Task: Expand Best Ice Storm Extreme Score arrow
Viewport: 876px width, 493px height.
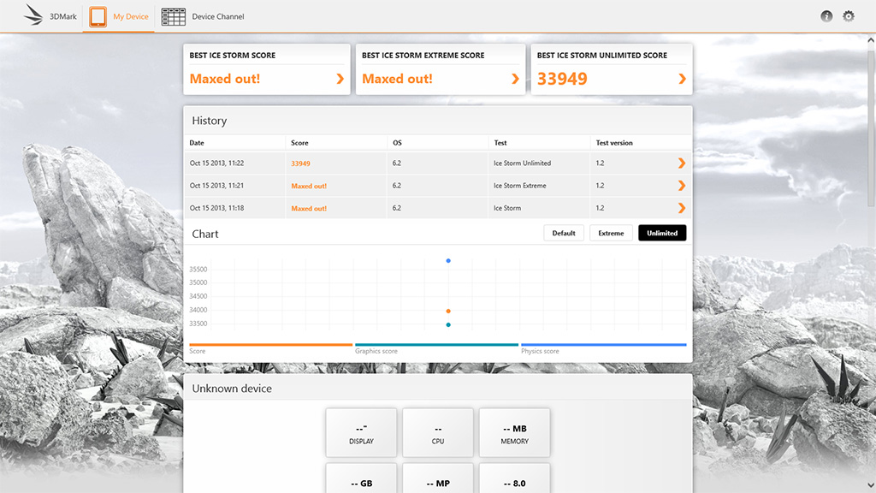Action: click(x=515, y=79)
